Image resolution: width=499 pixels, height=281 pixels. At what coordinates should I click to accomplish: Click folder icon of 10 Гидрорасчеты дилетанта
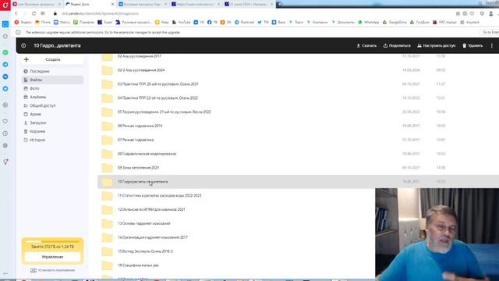click(x=108, y=182)
